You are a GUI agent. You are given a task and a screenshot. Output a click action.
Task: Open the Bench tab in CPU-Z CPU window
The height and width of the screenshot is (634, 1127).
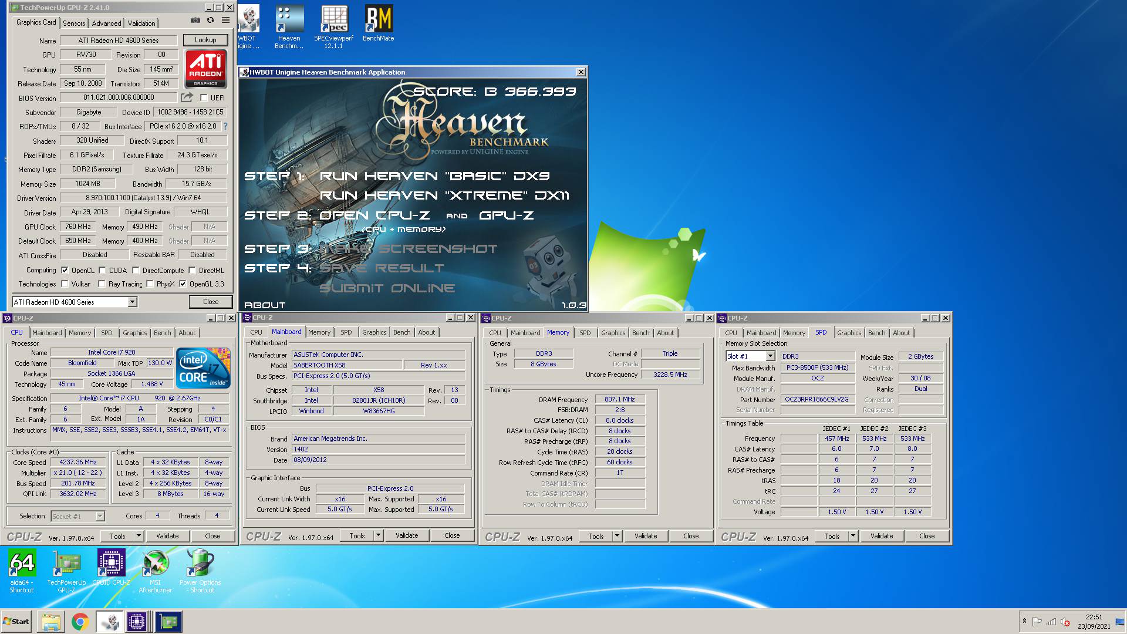(x=163, y=333)
